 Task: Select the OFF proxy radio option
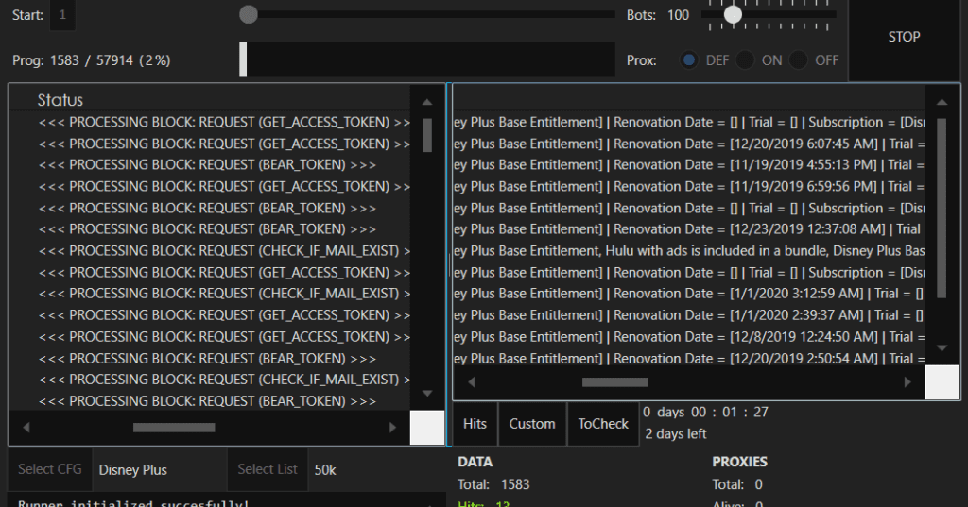pyautogui.click(x=798, y=60)
